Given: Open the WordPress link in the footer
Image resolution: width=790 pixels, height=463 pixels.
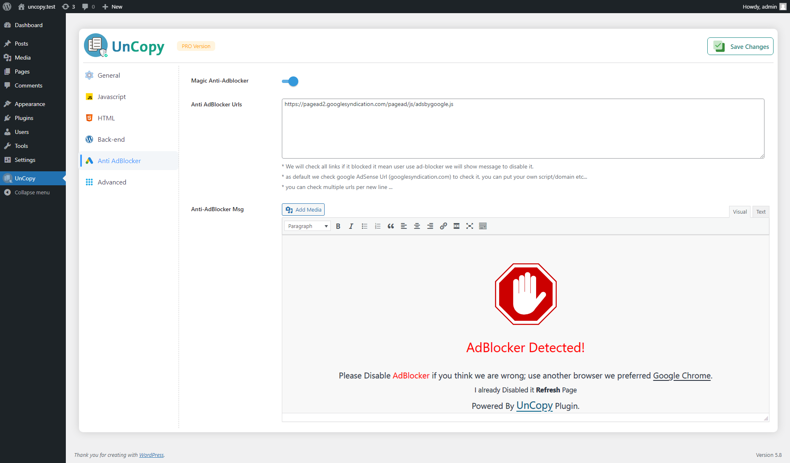Looking at the screenshot, I should click(151, 455).
